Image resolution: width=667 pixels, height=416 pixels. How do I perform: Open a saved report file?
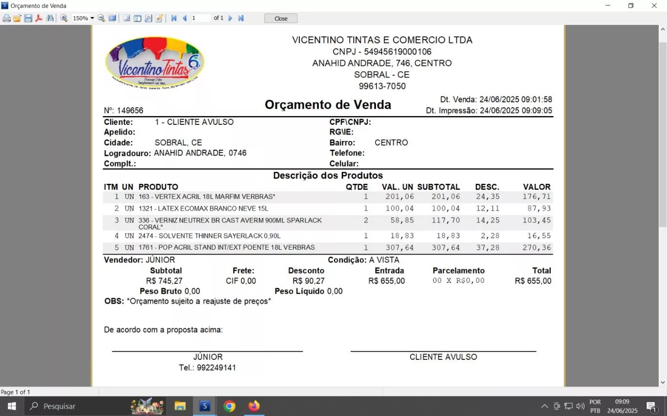pyautogui.click(x=17, y=19)
